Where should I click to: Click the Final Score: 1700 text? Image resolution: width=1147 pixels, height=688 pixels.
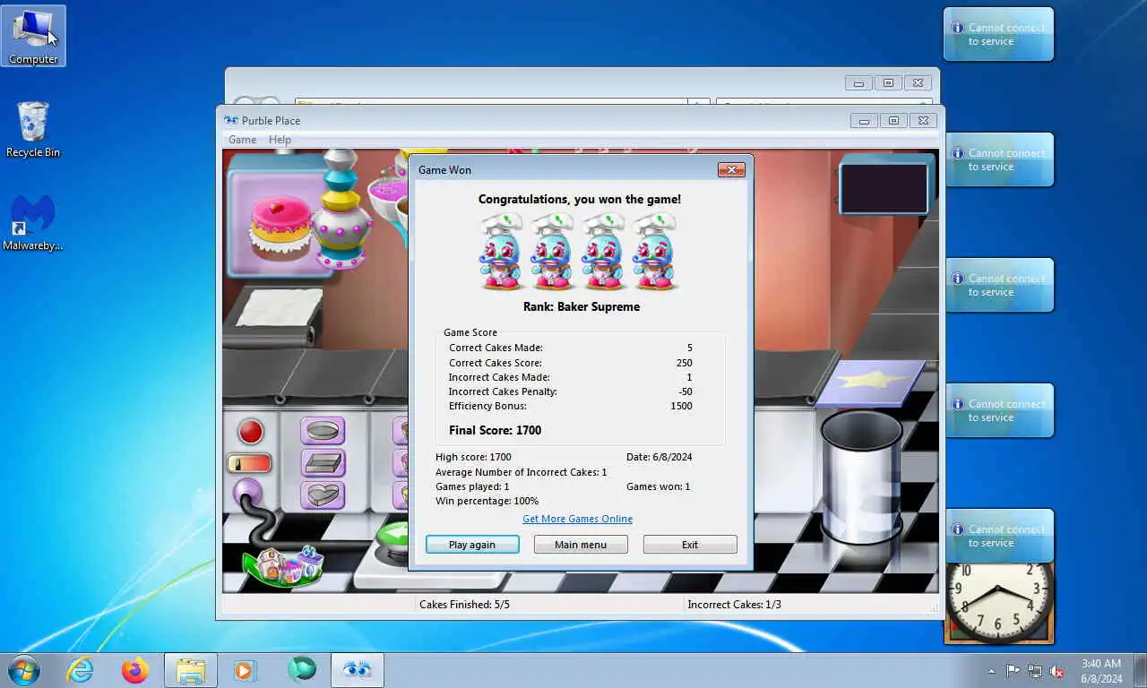(495, 430)
